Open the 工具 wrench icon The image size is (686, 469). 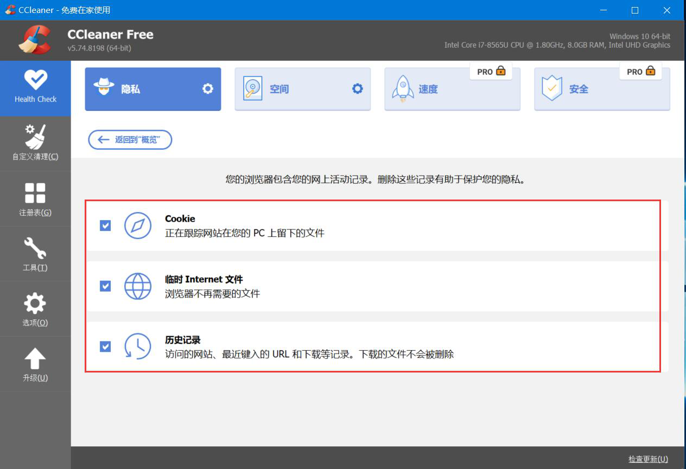click(35, 248)
